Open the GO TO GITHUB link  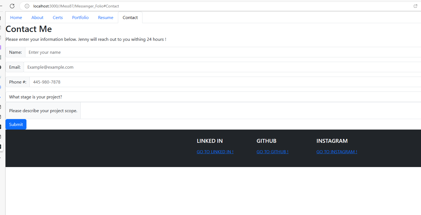point(272,152)
